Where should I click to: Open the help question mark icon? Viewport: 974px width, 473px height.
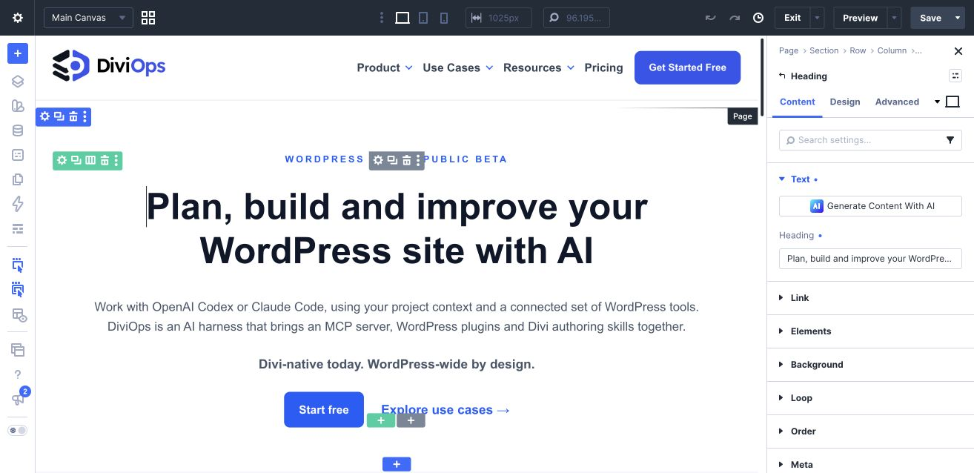pos(18,374)
